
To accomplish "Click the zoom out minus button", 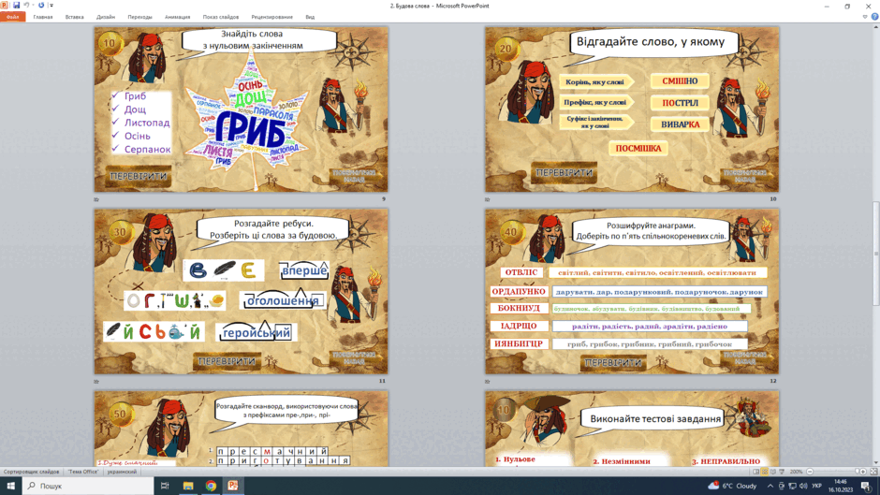I will pos(809,472).
